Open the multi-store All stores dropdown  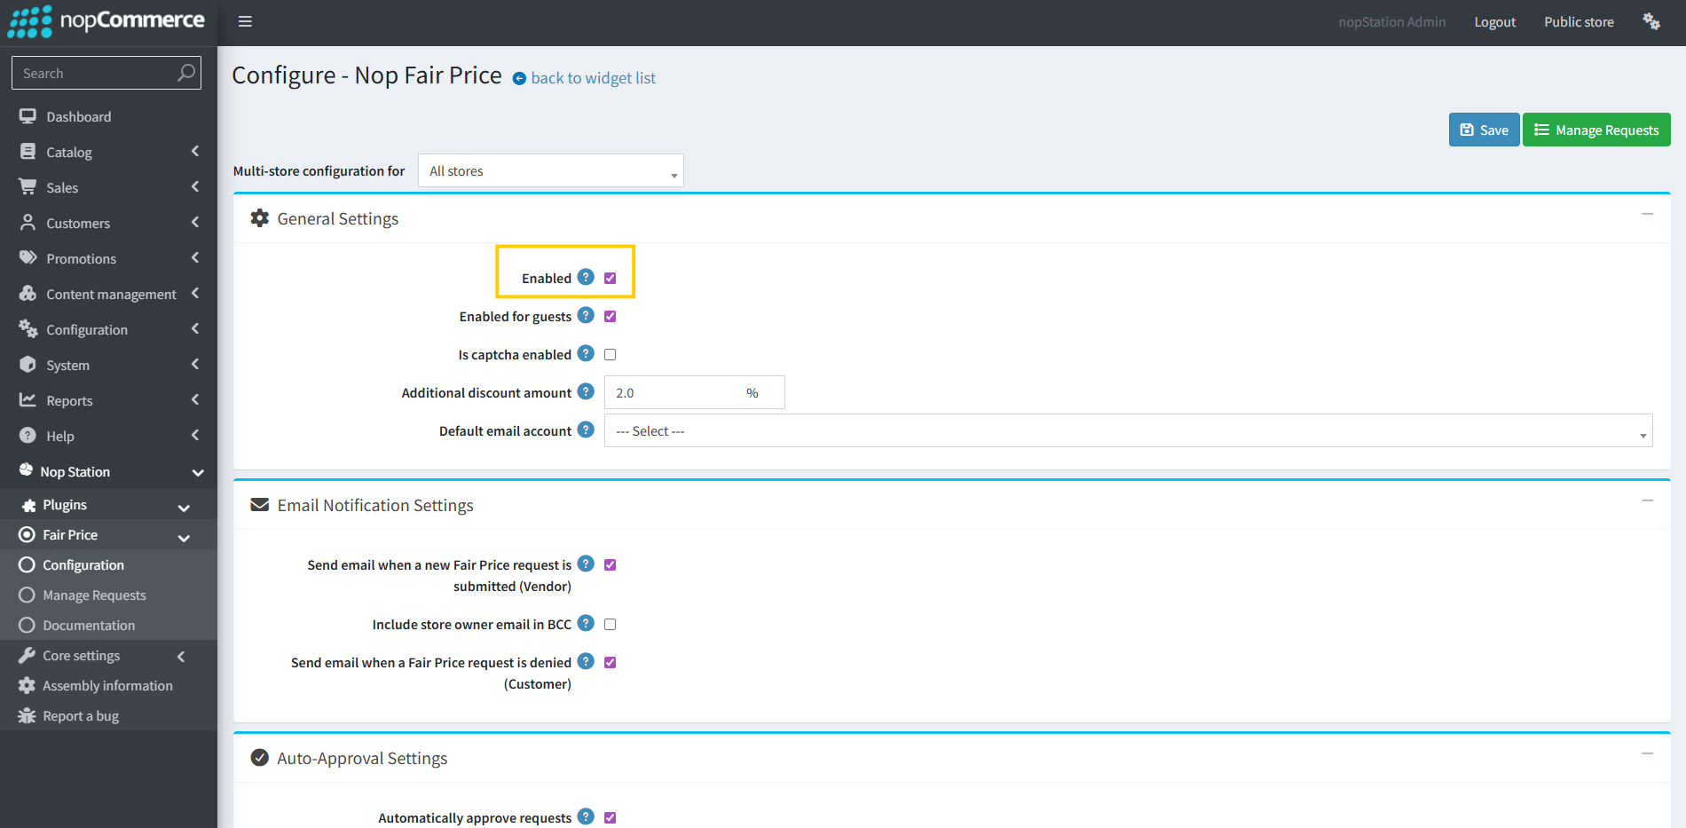click(550, 170)
